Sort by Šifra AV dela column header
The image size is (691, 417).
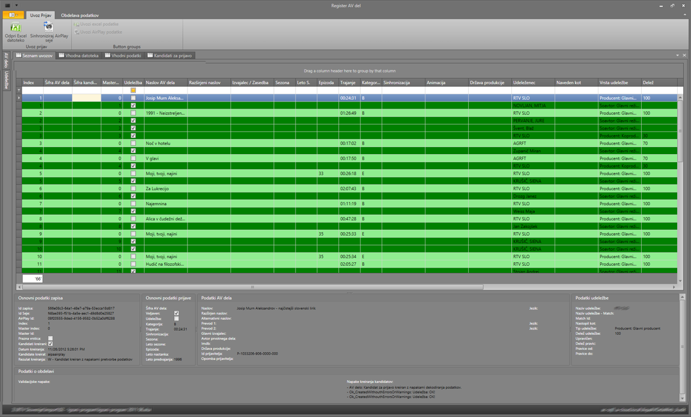tap(58, 82)
